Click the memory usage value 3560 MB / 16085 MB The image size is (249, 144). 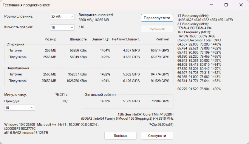point(94,20)
